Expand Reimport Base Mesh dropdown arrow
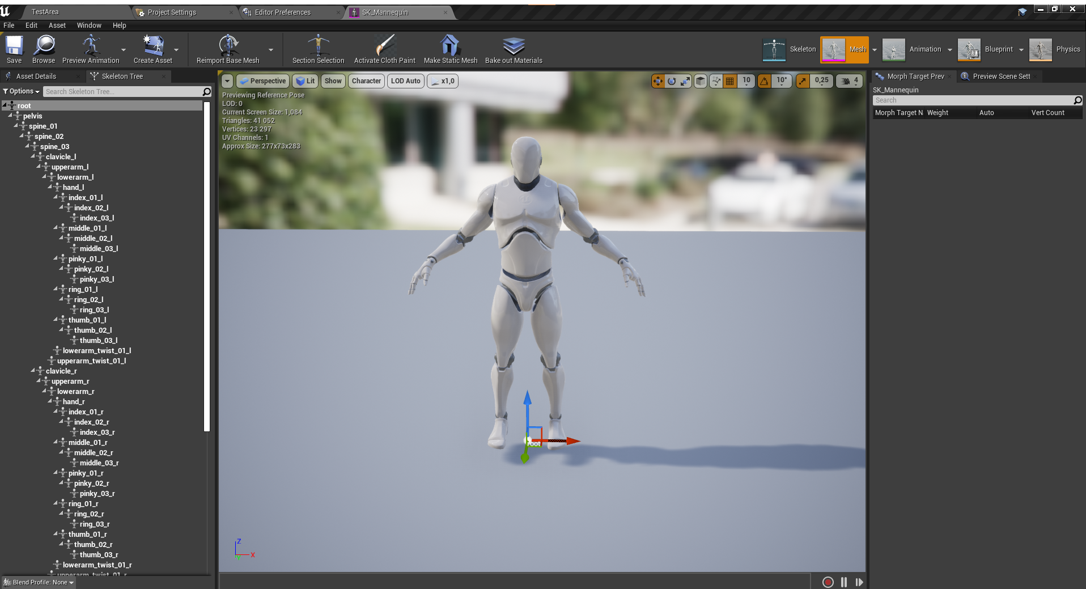The width and height of the screenshot is (1086, 589). [x=271, y=50]
